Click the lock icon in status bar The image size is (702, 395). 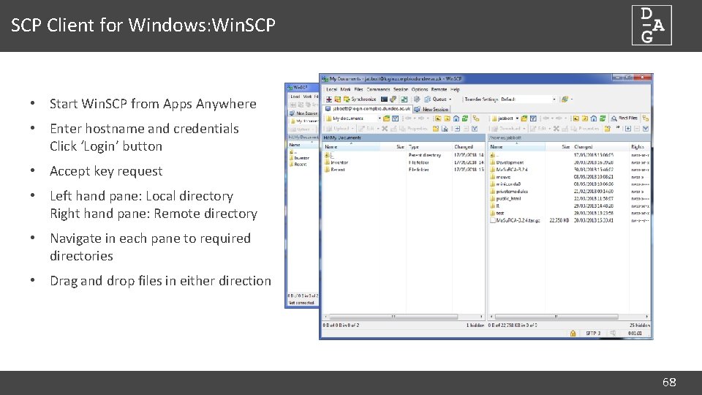573,334
